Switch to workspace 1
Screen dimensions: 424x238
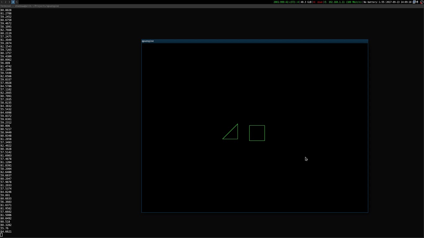coord(2,2)
